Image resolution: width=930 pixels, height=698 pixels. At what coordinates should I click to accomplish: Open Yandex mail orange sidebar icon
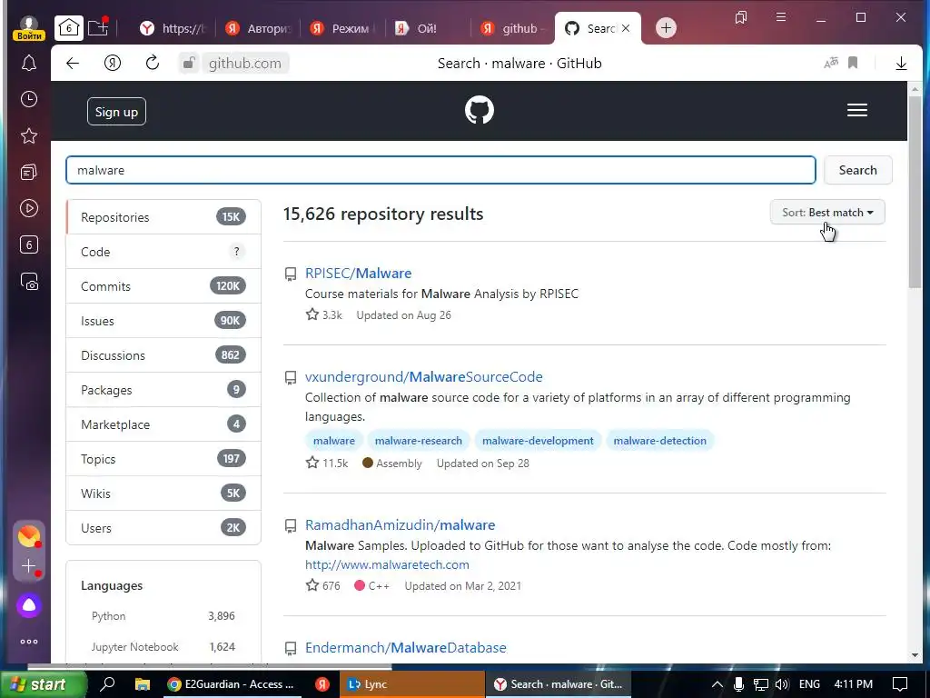click(28, 536)
